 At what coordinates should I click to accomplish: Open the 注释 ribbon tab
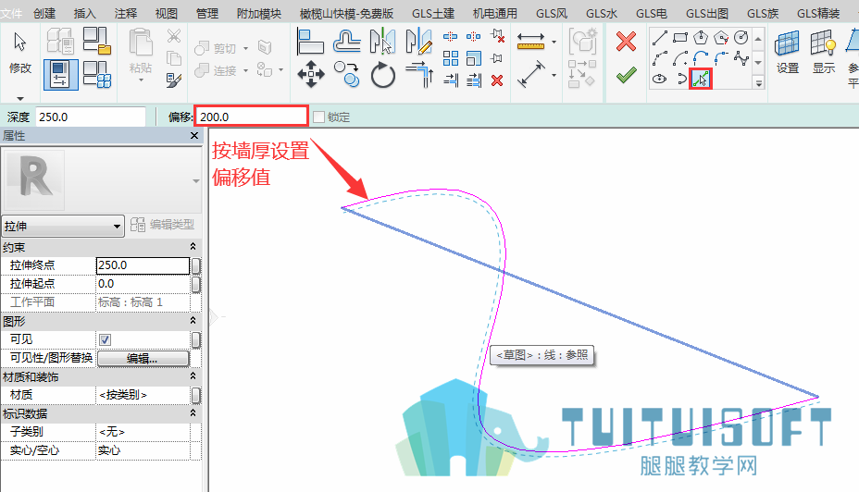tap(126, 13)
